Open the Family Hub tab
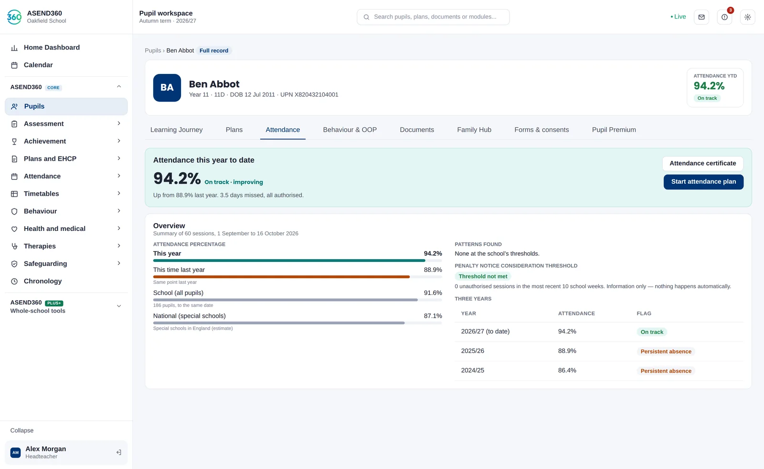 (x=474, y=130)
